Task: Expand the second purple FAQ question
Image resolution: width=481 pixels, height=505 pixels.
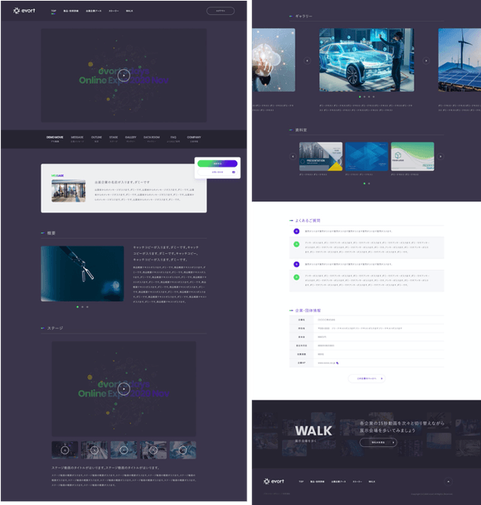Action: pyautogui.click(x=296, y=265)
